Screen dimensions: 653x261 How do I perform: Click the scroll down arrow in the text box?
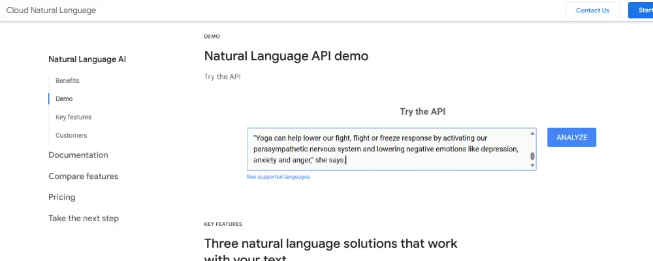click(532, 166)
